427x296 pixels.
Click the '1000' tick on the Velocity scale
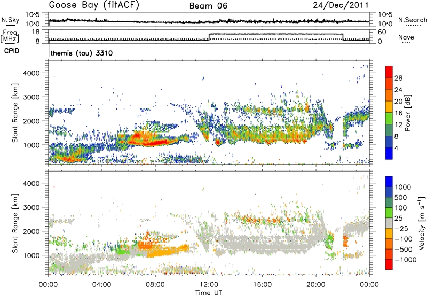(403, 187)
